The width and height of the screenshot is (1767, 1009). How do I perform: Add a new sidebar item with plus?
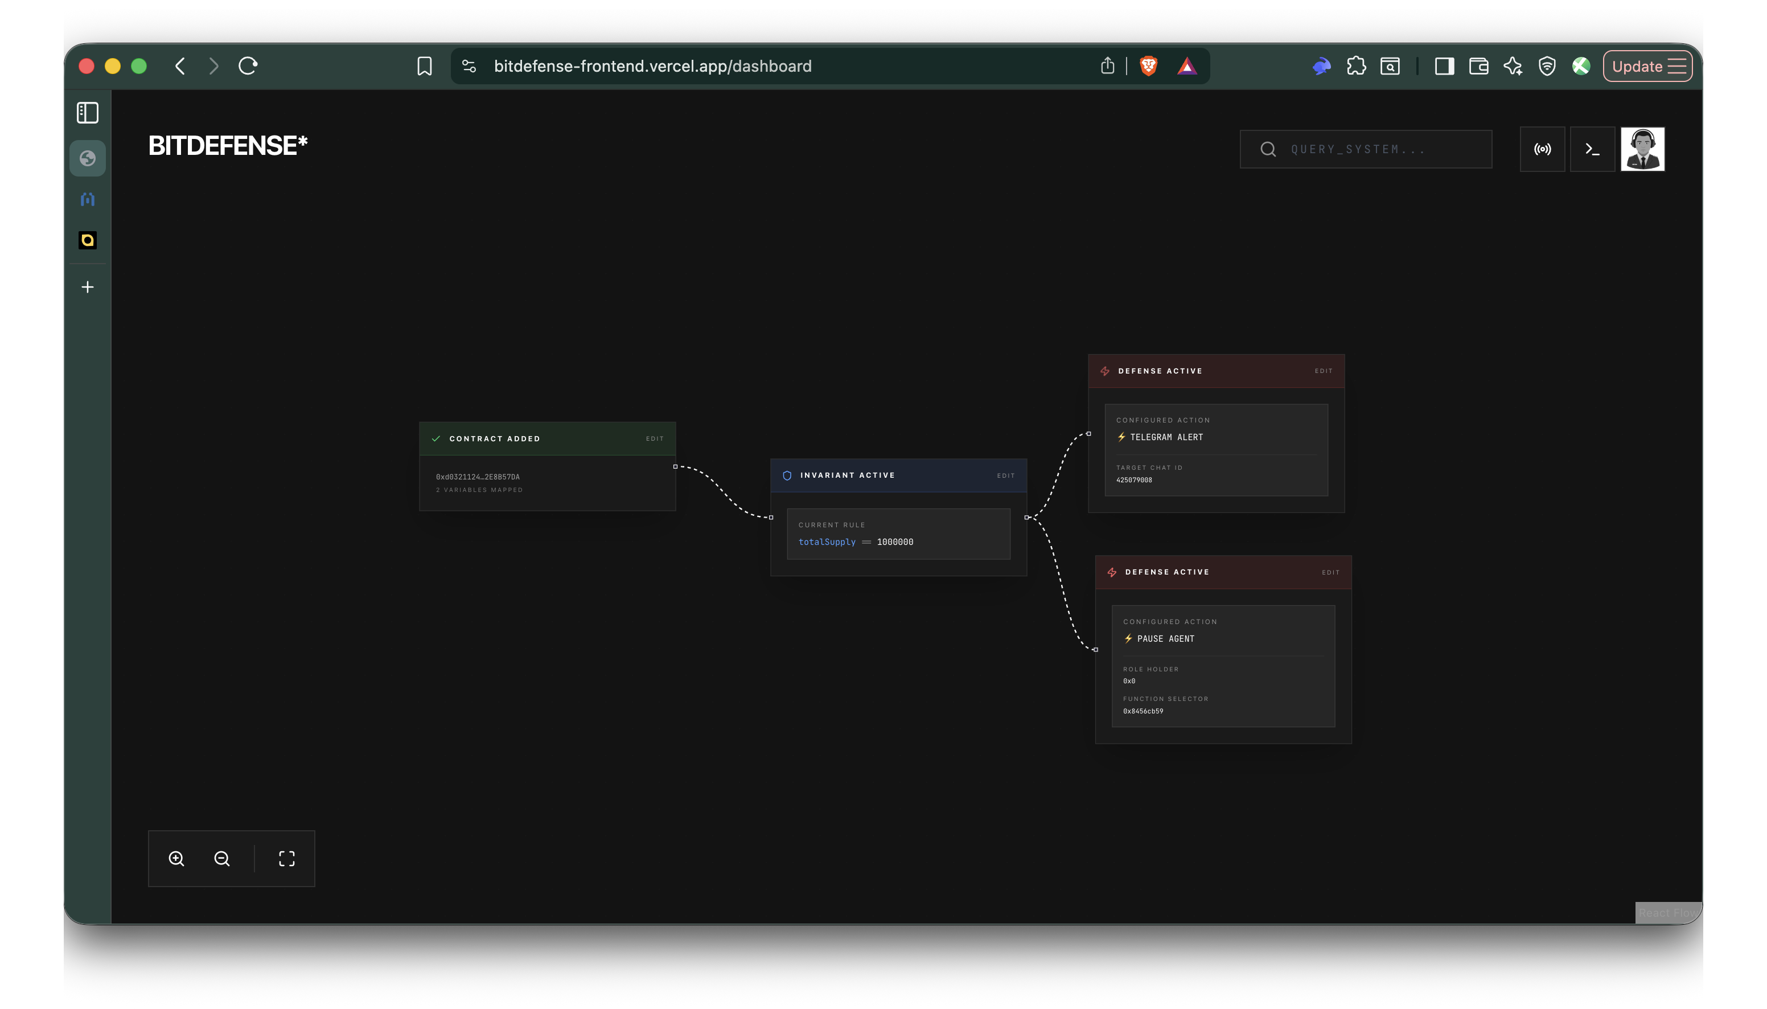87,287
